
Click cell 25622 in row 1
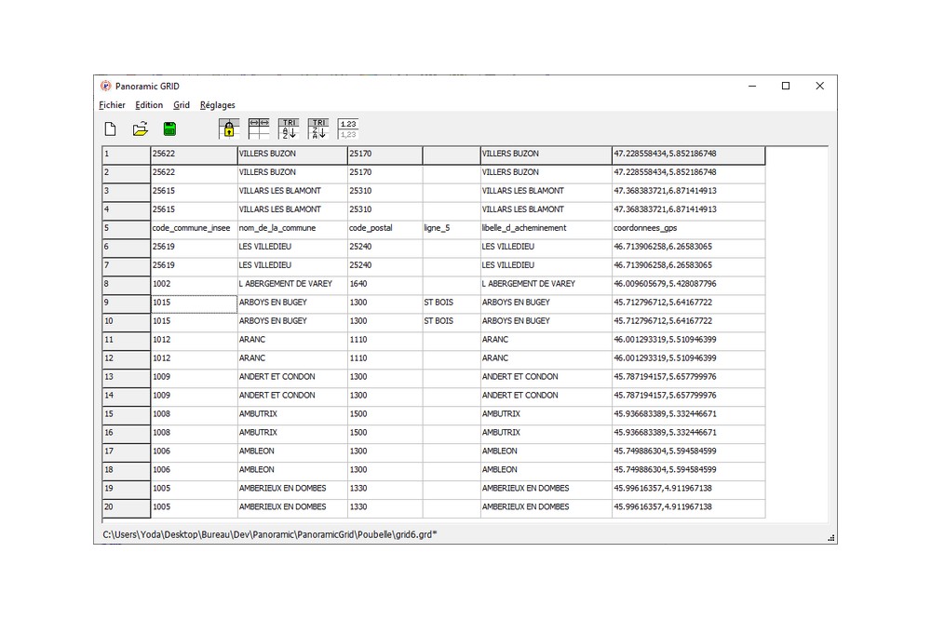195,155
